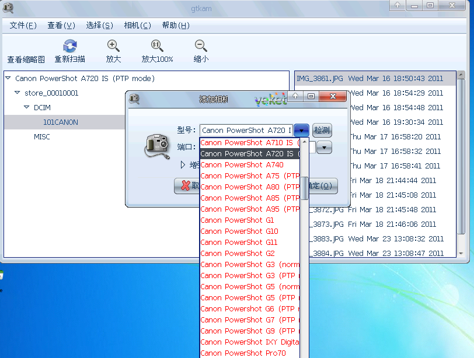Open the 查看(V) menu
The image size is (474, 358).
pyautogui.click(x=61, y=25)
